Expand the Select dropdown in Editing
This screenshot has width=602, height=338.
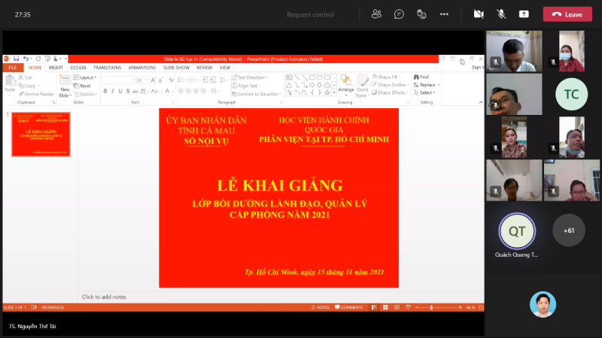click(426, 93)
